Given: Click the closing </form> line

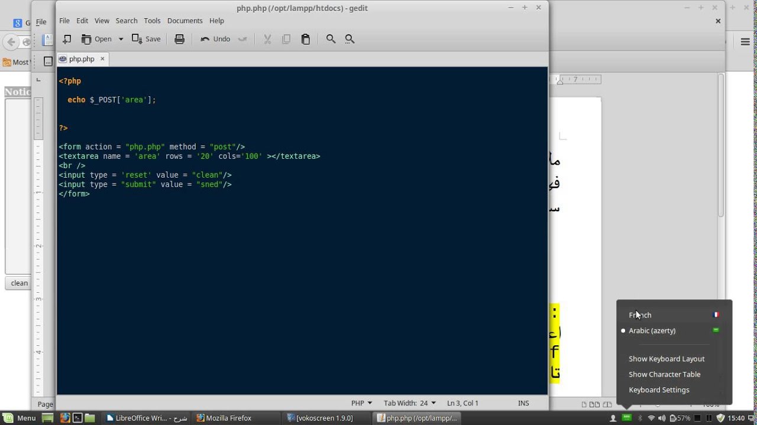Looking at the screenshot, I should (x=74, y=194).
